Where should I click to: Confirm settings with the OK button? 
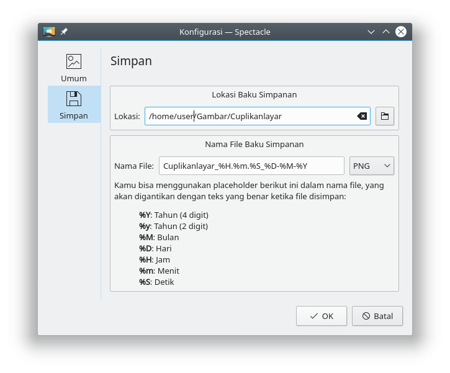click(x=322, y=316)
